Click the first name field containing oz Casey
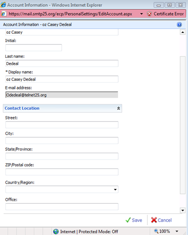188x235 pixels. 62,32
